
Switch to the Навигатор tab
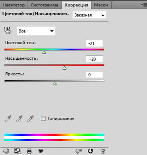[x=14, y=5]
